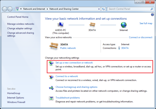Viewport: 156px width, 109px height.
Task: Click the Troubleshoot problems icon
Action: [x=51, y=98]
